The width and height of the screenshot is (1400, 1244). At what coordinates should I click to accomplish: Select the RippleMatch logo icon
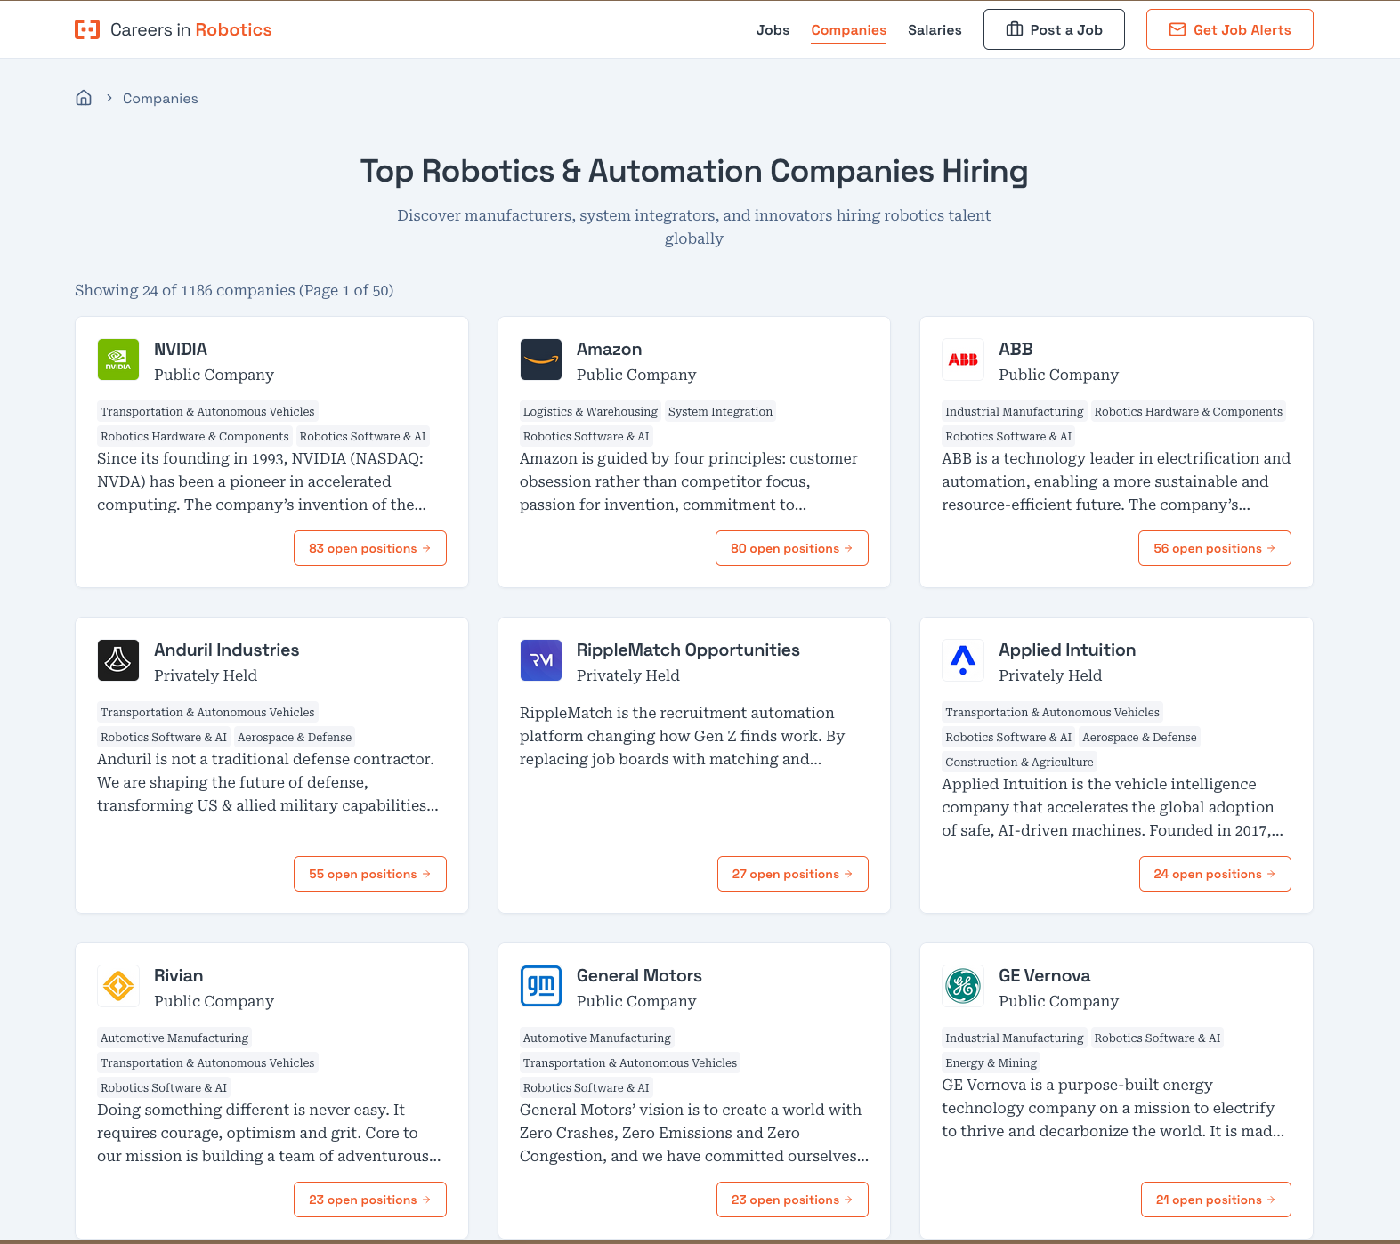pos(541,660)
